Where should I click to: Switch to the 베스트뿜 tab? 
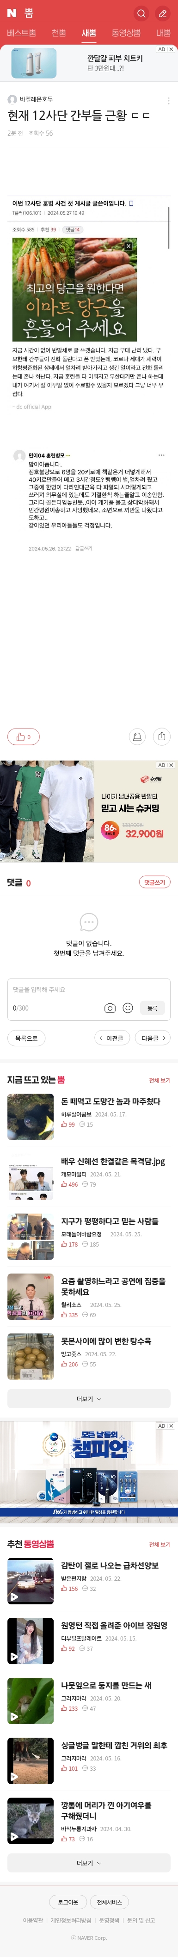point(21,33)
